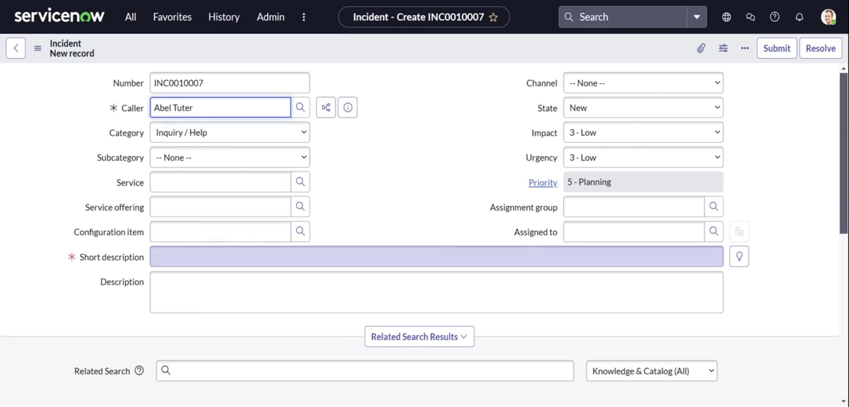
Task: Click the Priority link
Action: point(543,182)
